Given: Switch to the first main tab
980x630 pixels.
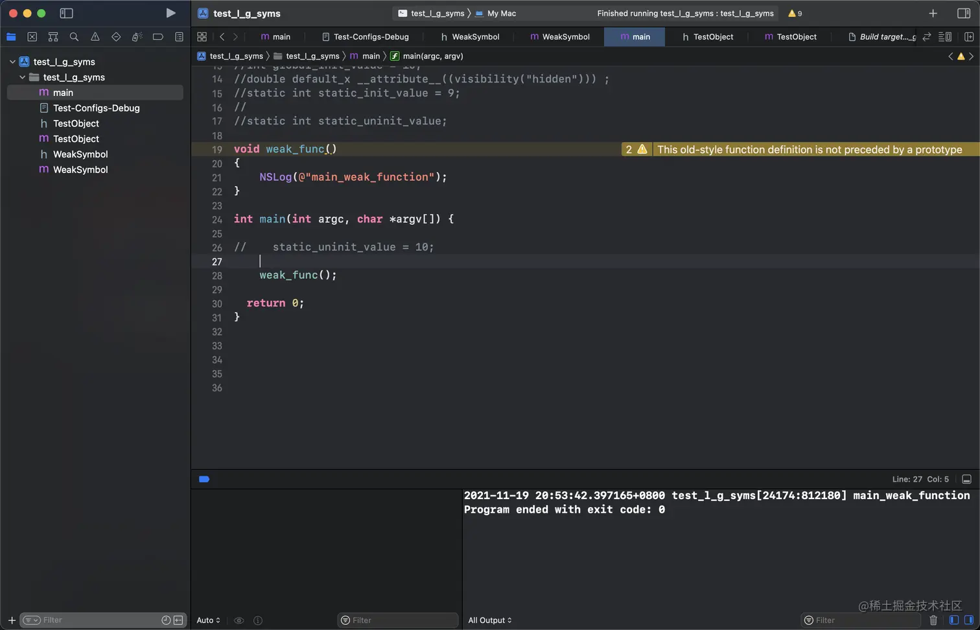Looking at the screenshot, I should tap(275, 37).
